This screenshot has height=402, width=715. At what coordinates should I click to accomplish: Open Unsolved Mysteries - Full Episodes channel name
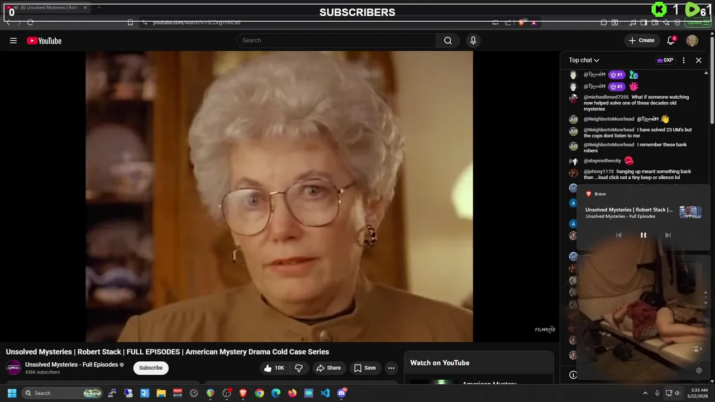tap(71, 365)
